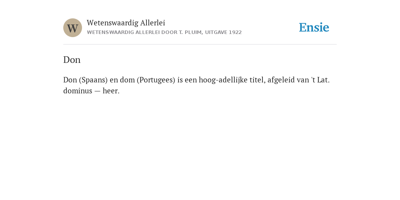Click the horizontal divider under header
400x200 pixels.
(200, 45)
